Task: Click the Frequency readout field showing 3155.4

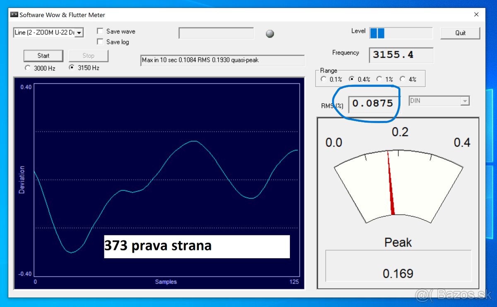Action: click(401, 55)
